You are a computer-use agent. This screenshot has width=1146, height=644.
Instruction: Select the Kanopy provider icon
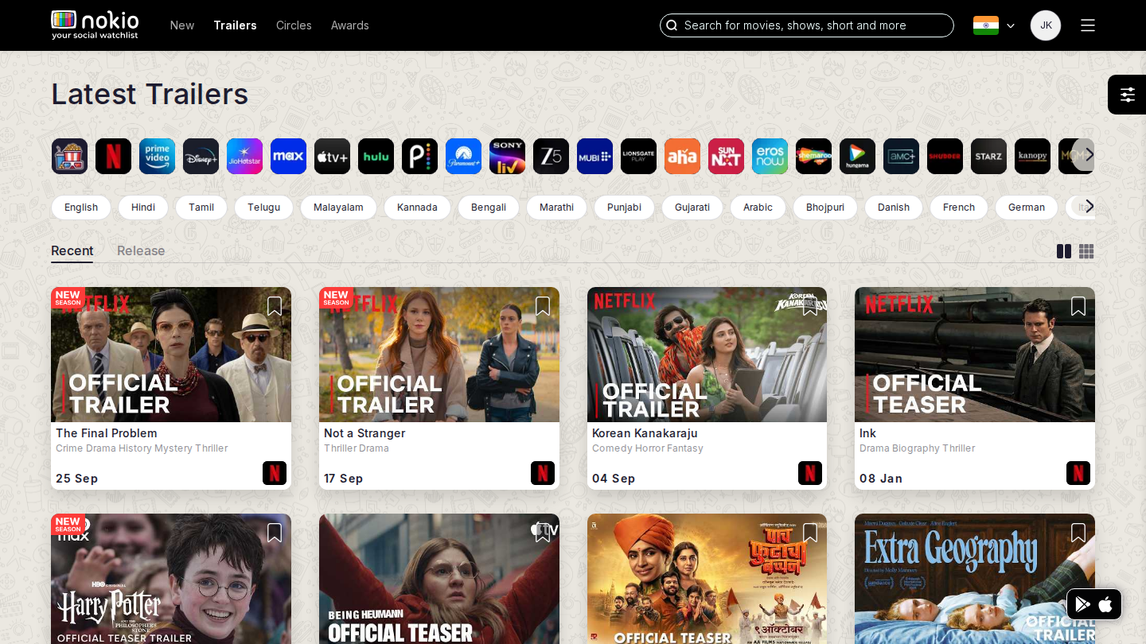click(x=1032, y=156)
